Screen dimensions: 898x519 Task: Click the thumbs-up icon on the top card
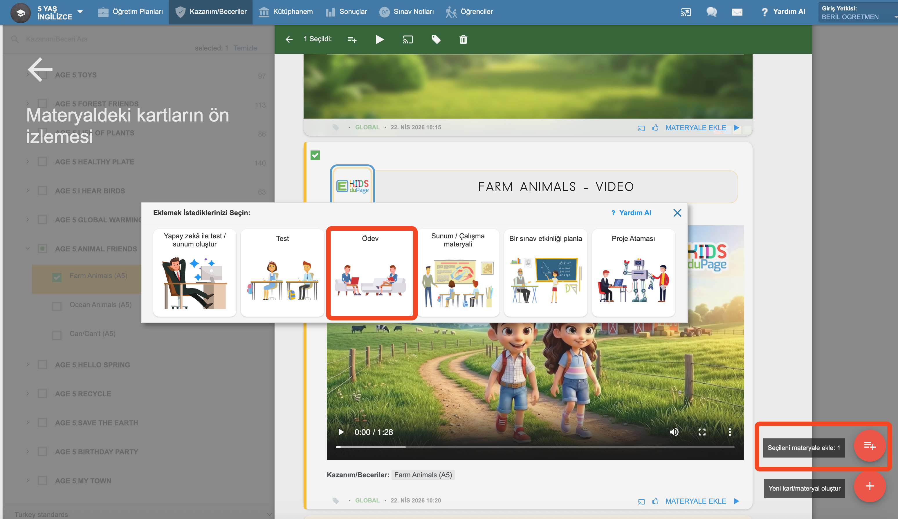coord(655,128)
